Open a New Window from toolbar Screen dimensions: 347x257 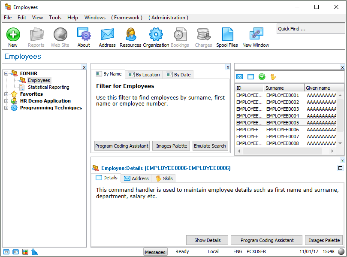click(x=256, y=35)
